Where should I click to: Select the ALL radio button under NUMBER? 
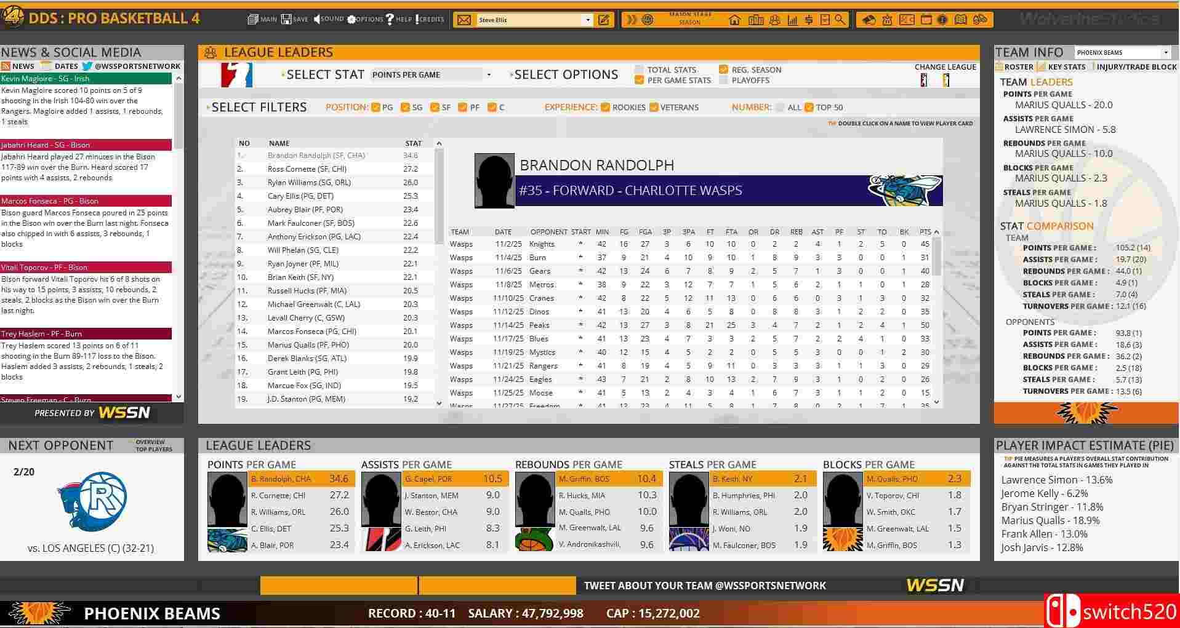pos(779,107)
